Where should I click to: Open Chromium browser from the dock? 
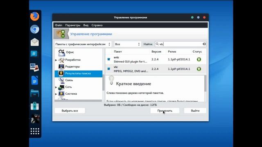tap(35, 29)
